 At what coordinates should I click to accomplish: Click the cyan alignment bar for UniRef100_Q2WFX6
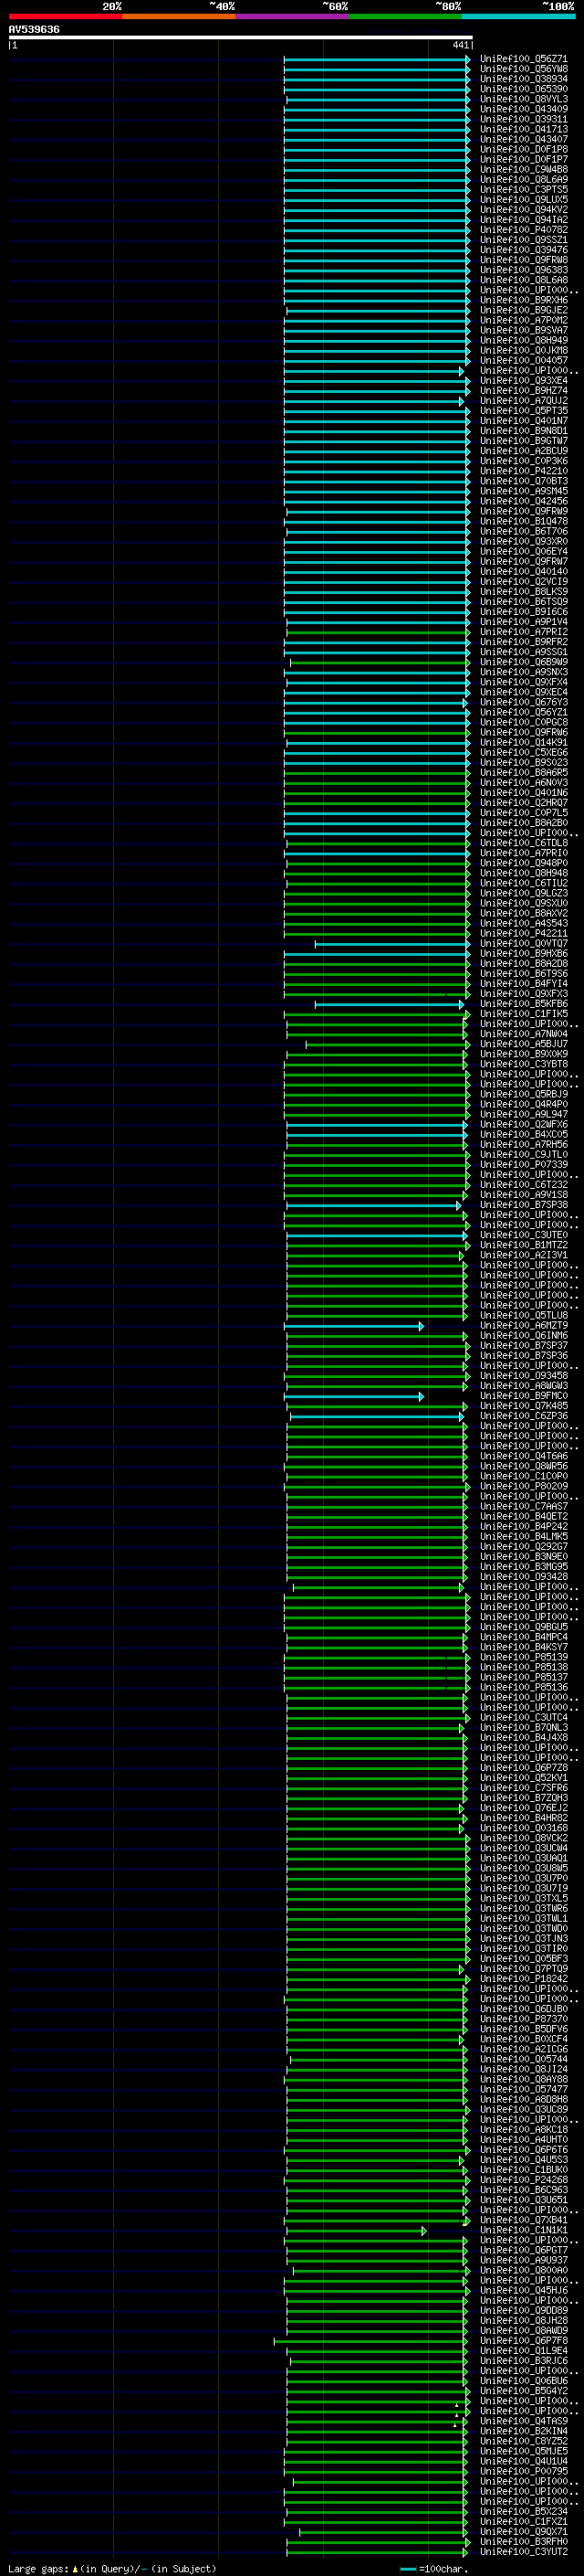click(x=376, y=1125)
